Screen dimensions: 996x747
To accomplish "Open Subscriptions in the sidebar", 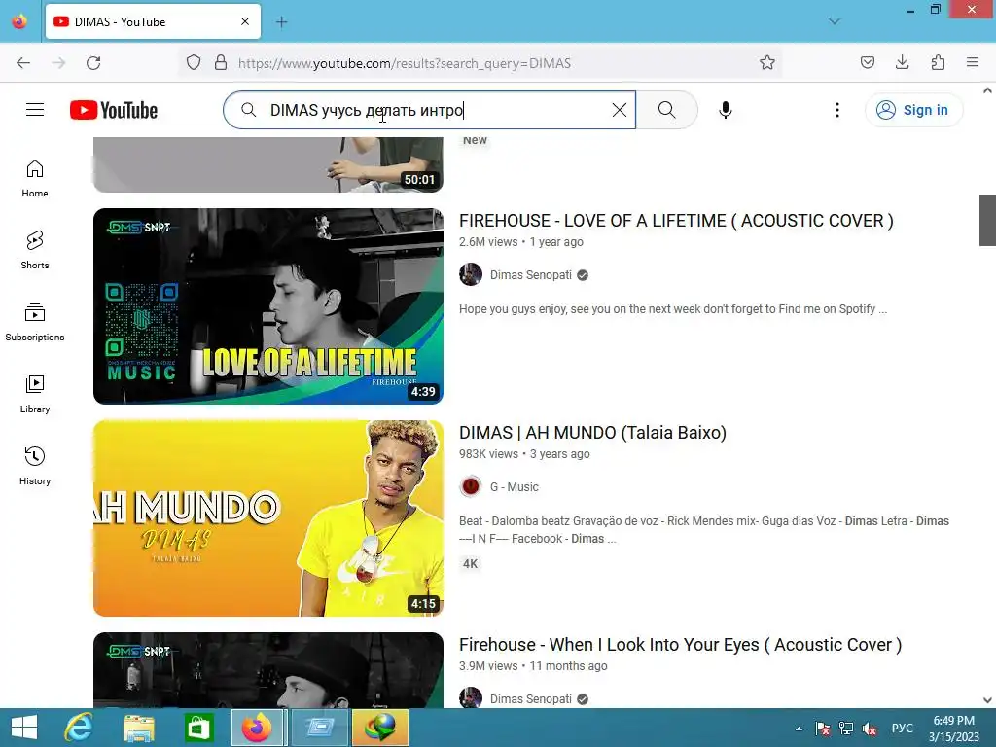I will click(x=35, y=322).
